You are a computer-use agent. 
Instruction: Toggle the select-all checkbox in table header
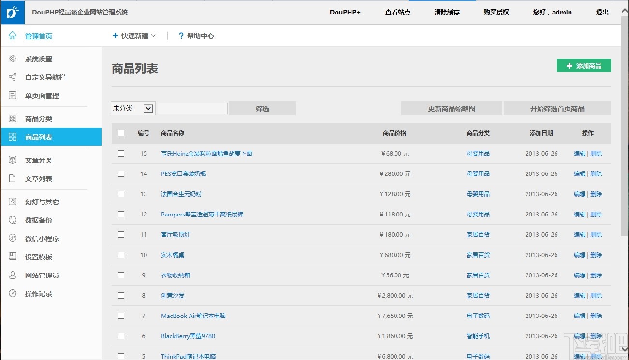(121, 133)
